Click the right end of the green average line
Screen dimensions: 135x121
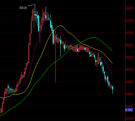[x=112, y=51]
